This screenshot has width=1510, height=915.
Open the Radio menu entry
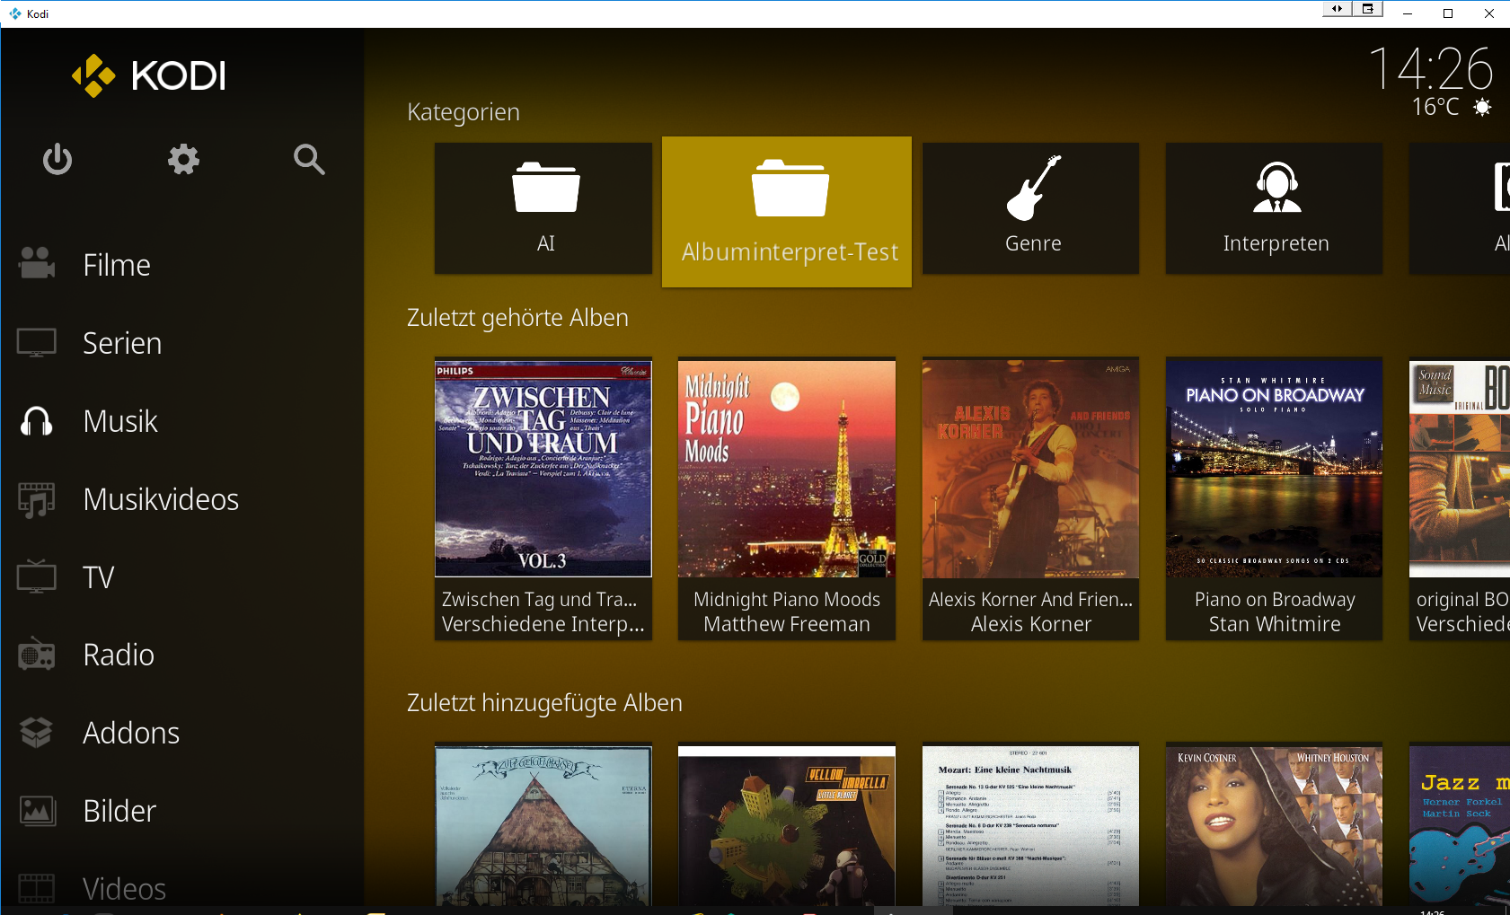click(119, 655)
